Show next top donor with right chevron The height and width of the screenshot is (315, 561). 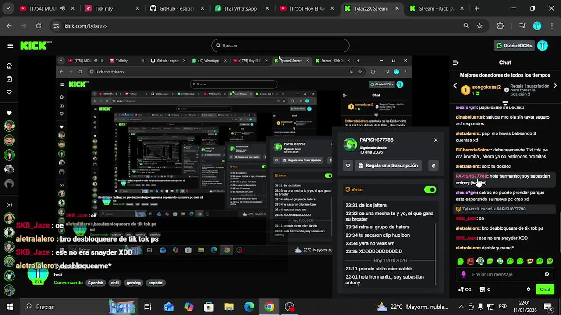(555, 86)
